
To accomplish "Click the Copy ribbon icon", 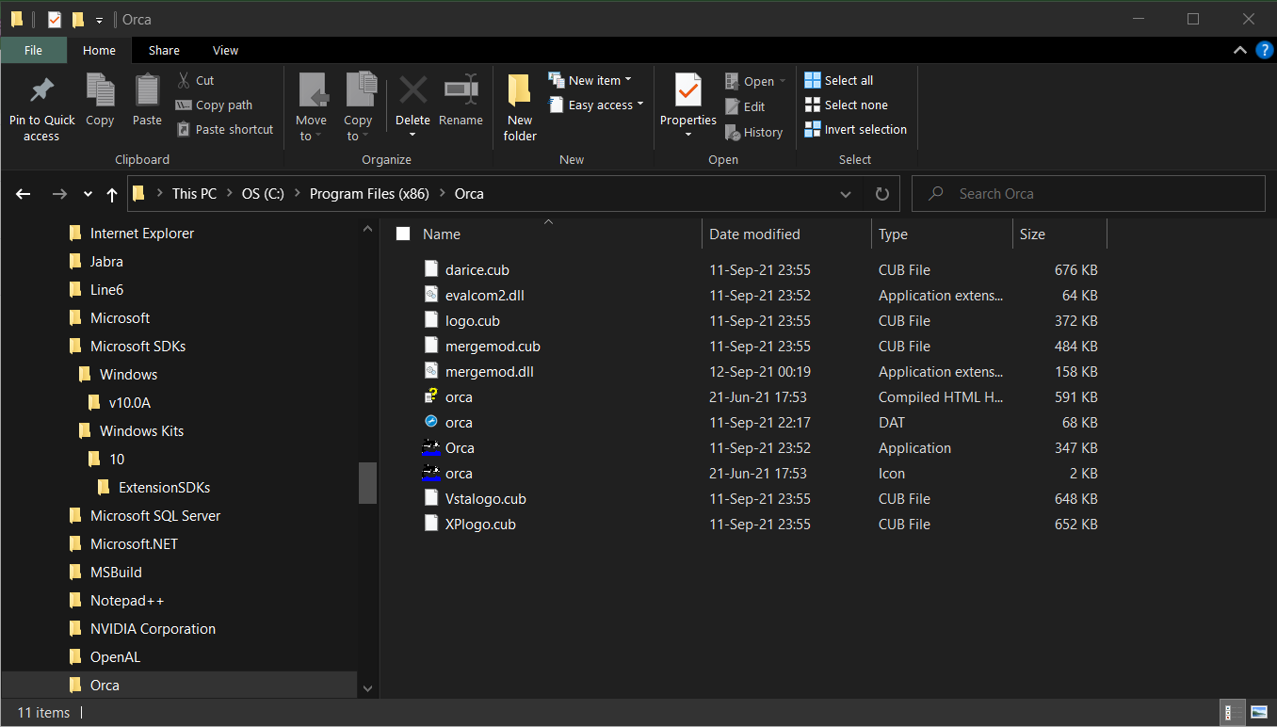I will coord(100,90).
